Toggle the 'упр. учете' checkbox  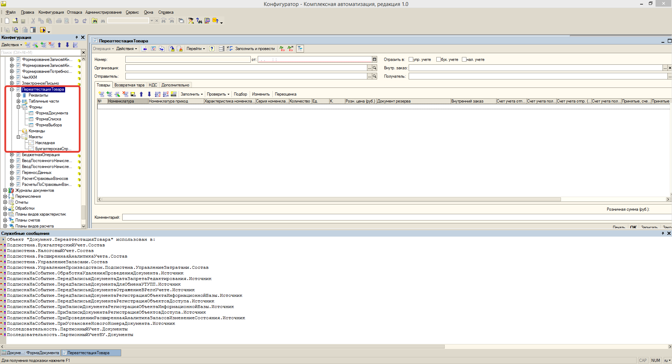(x=411, y=59)
